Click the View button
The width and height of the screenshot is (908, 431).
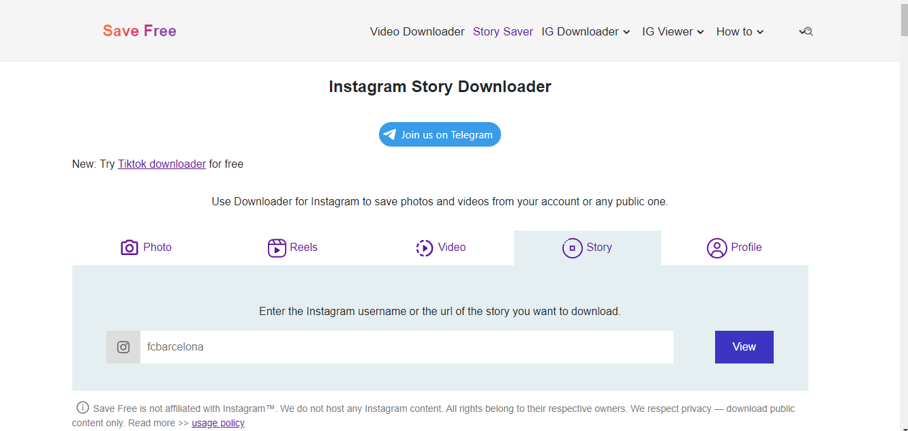point(744,347)
